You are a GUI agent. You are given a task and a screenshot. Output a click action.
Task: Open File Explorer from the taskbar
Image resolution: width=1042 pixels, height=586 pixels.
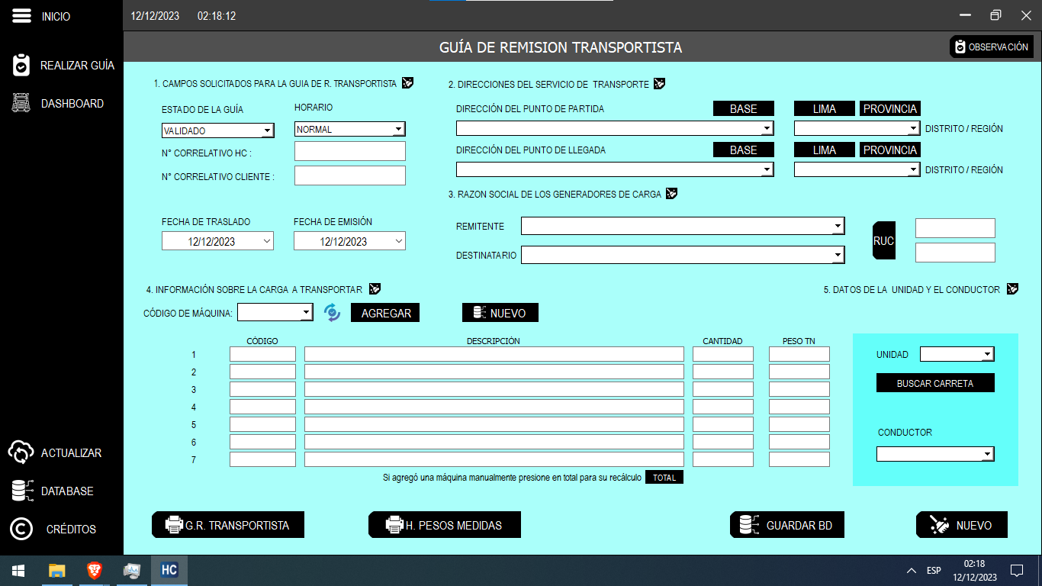pos(57,570)
